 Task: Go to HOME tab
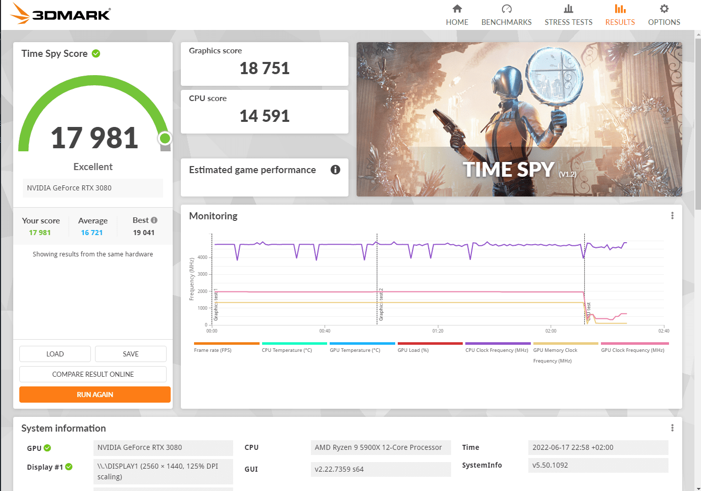(x=457, y=22)
